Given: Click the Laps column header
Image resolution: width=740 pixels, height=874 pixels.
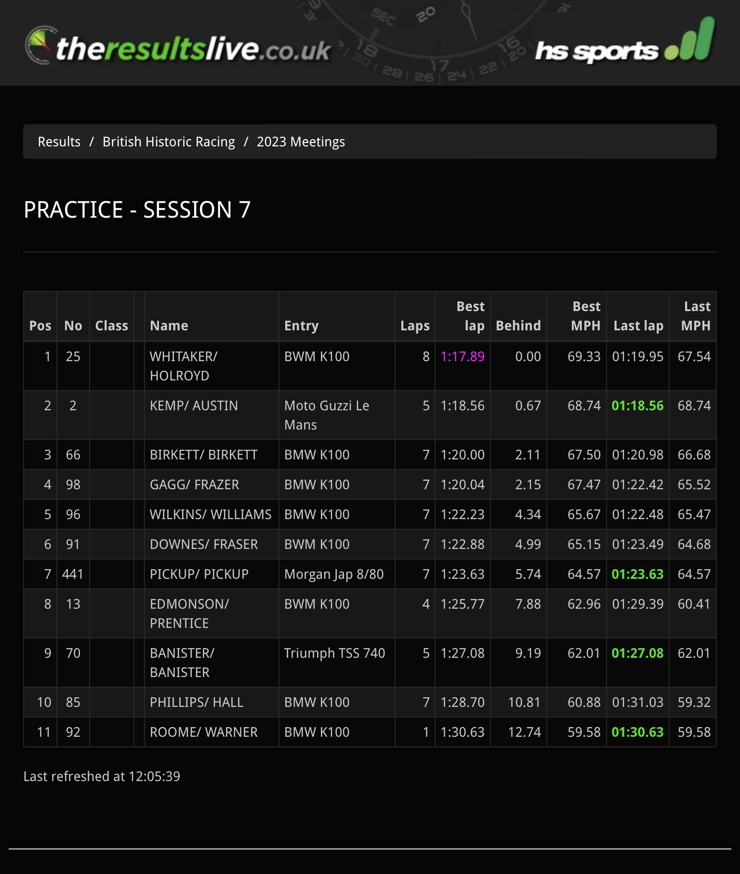Looking at the screenshot, I should tap(415, 326).
